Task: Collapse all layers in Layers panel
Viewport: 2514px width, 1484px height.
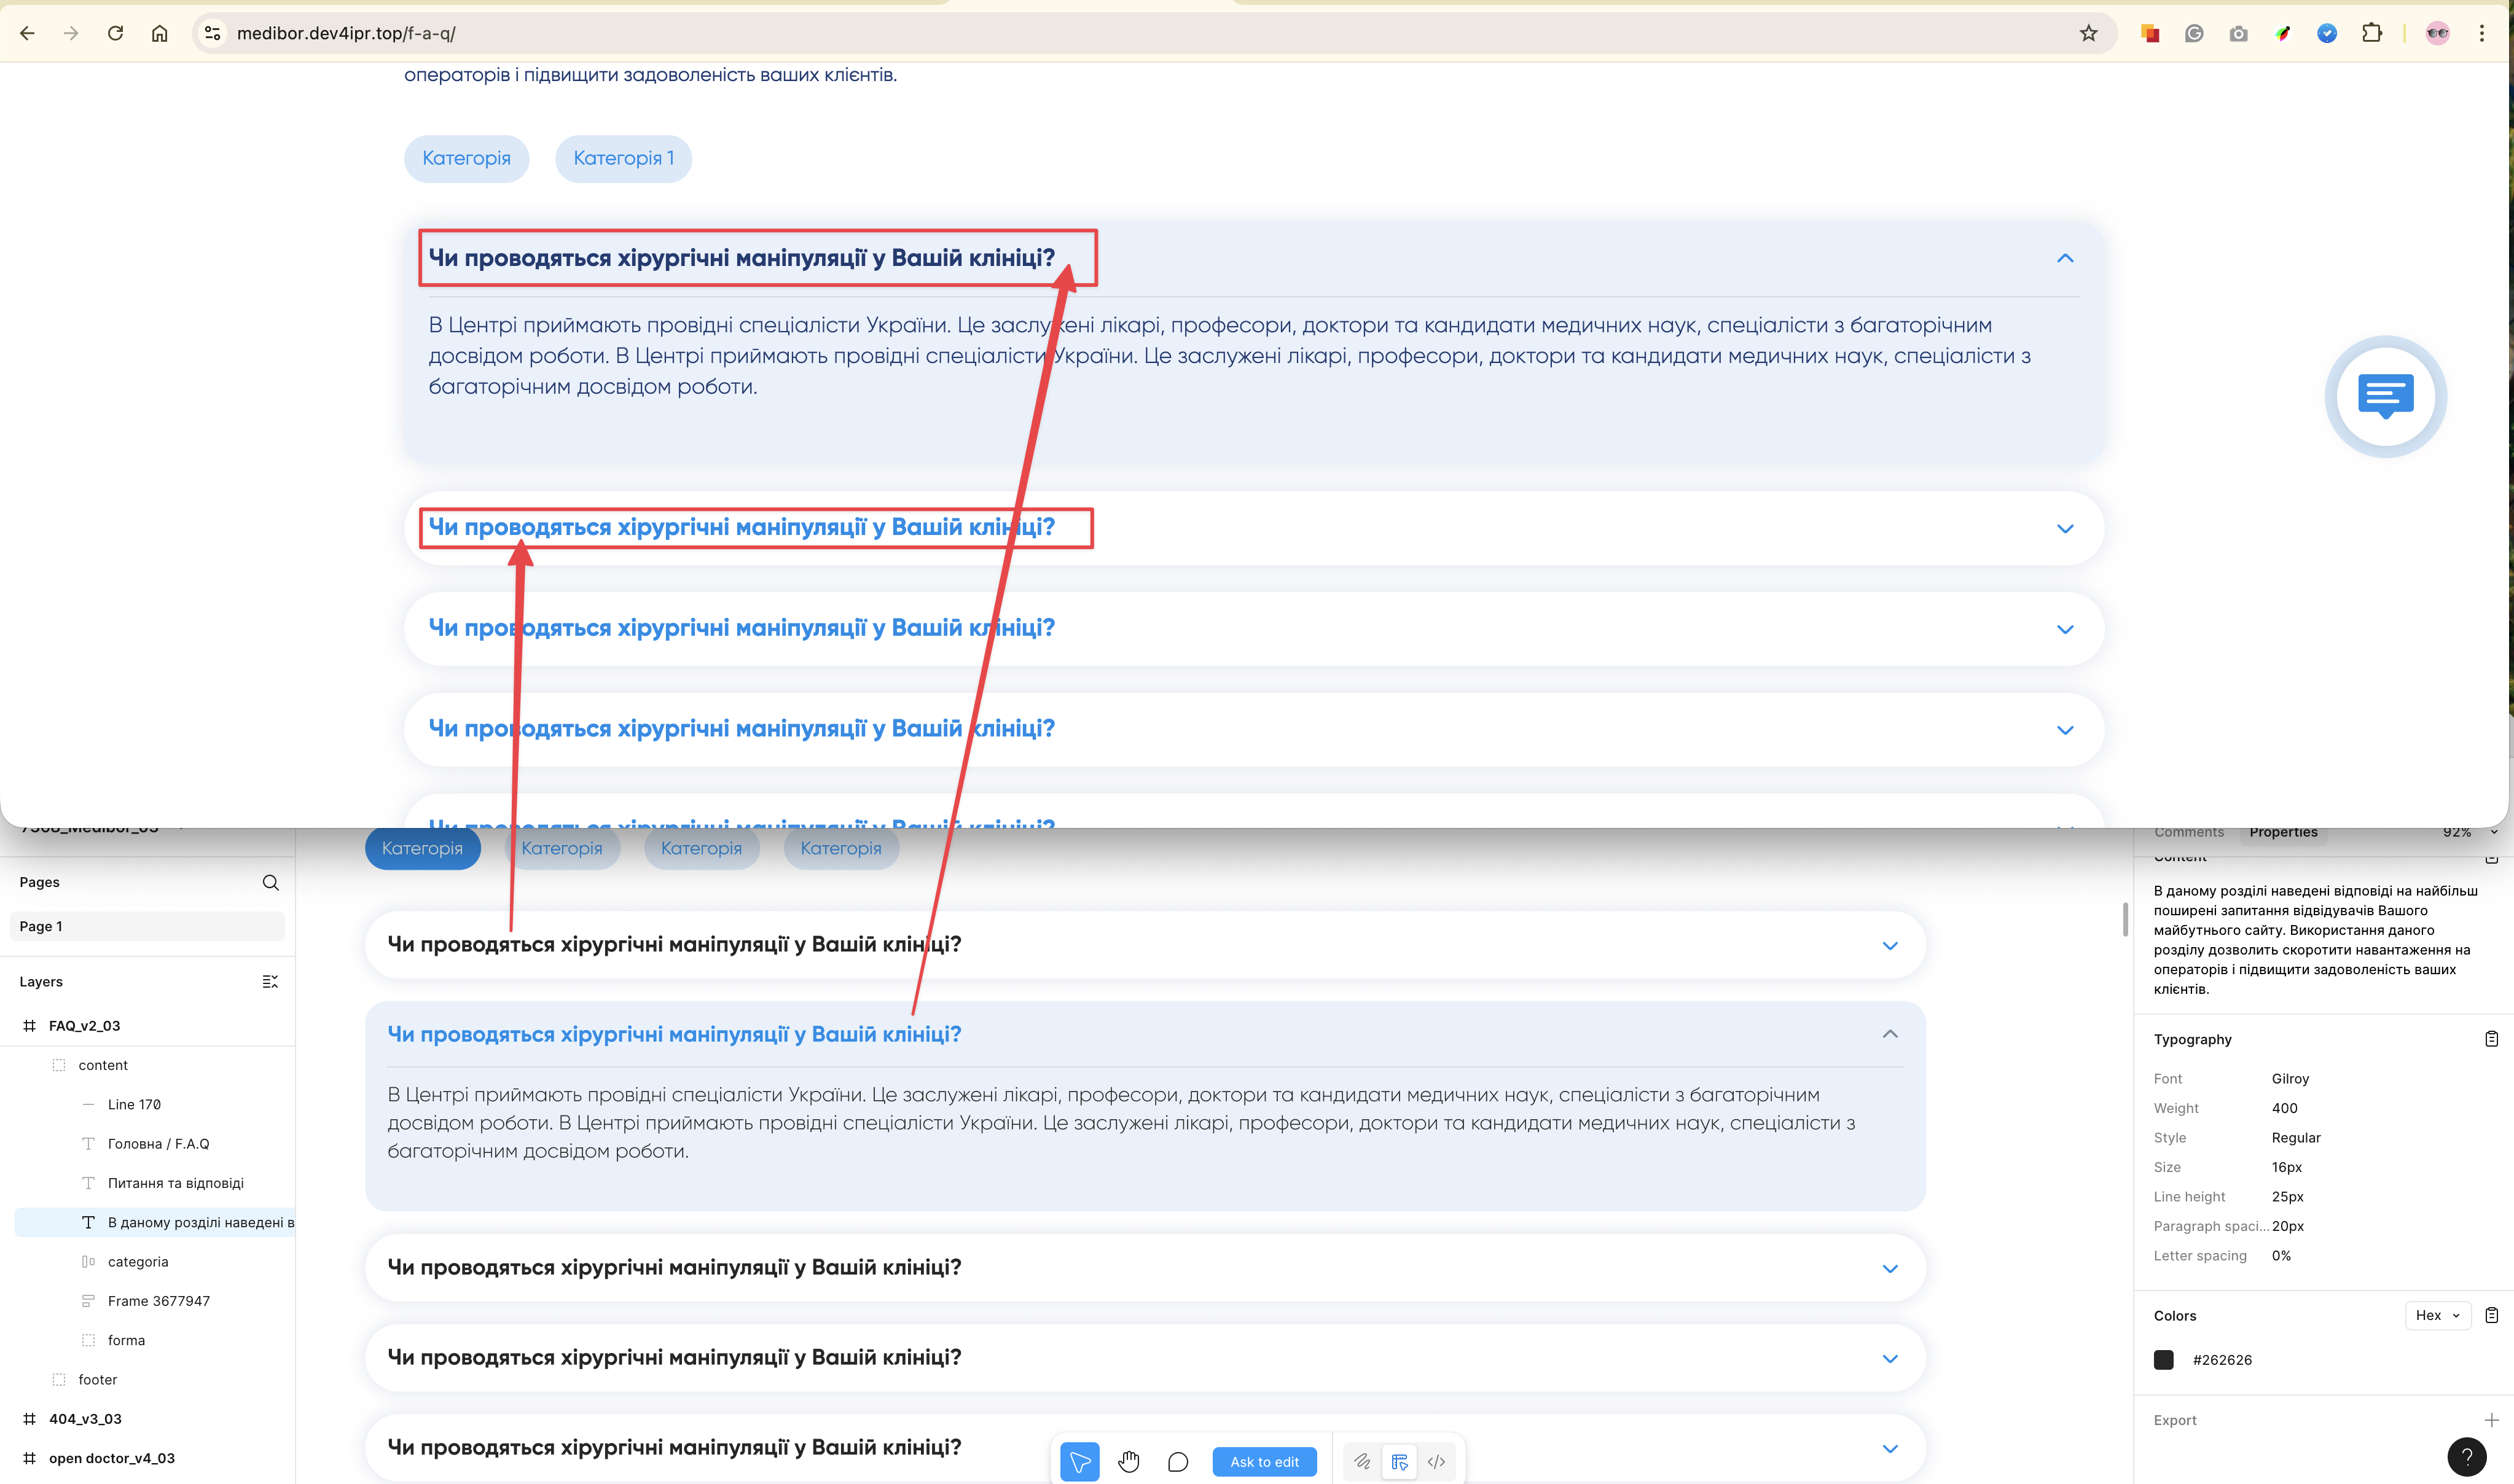Action: [270, 981]
